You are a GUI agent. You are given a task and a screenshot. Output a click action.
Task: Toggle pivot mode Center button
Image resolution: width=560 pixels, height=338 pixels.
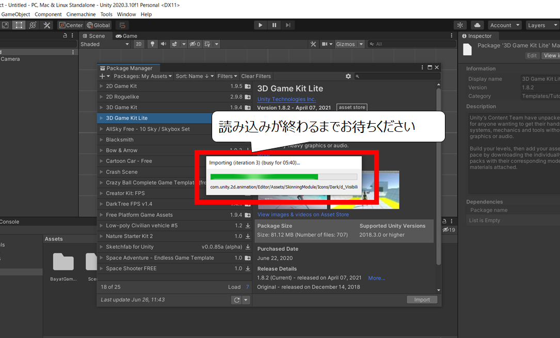71,25
